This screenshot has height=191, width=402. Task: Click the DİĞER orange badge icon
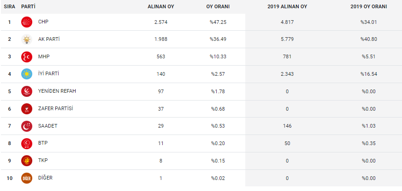(x=27, y=178)
